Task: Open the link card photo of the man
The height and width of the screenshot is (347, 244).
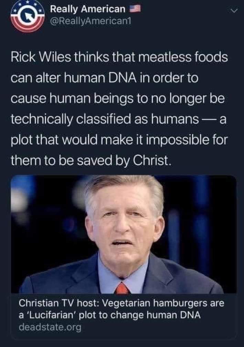Action: coord(124,234)
